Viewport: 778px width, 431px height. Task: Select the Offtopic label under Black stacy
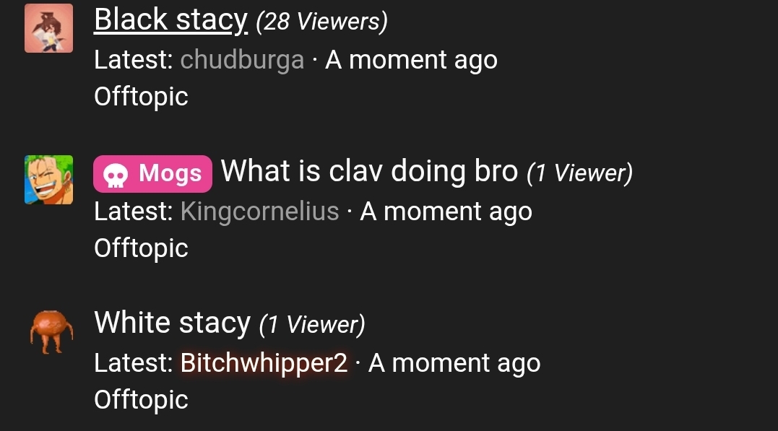(140, 96)
